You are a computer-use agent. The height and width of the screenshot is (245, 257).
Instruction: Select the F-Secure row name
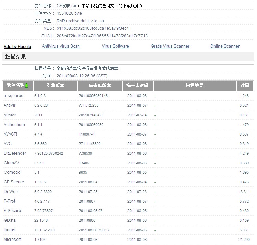[12, 211]
